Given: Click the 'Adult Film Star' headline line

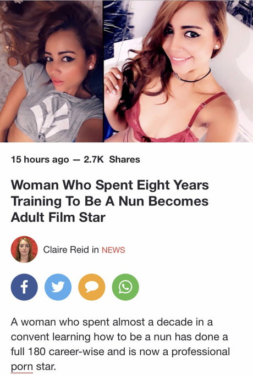Looking at the screenshot, I should click(58, 217).
